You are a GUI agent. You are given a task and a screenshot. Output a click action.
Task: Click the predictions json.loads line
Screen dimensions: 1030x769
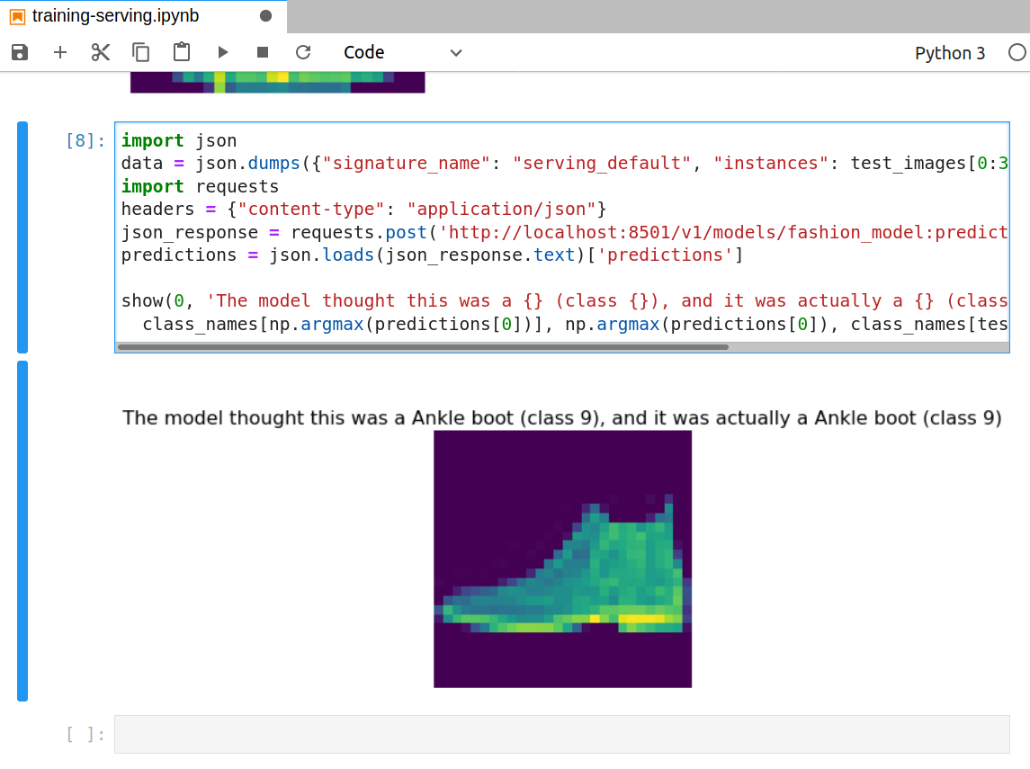click(x=432, y=255)
